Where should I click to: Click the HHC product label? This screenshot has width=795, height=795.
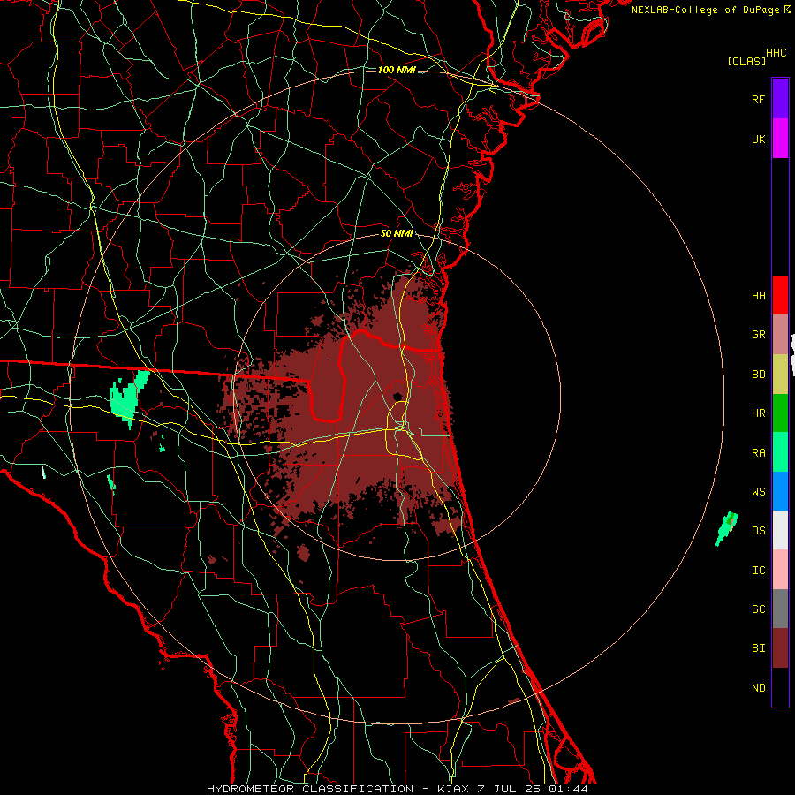pyautogui.click(x=776, y=53)
